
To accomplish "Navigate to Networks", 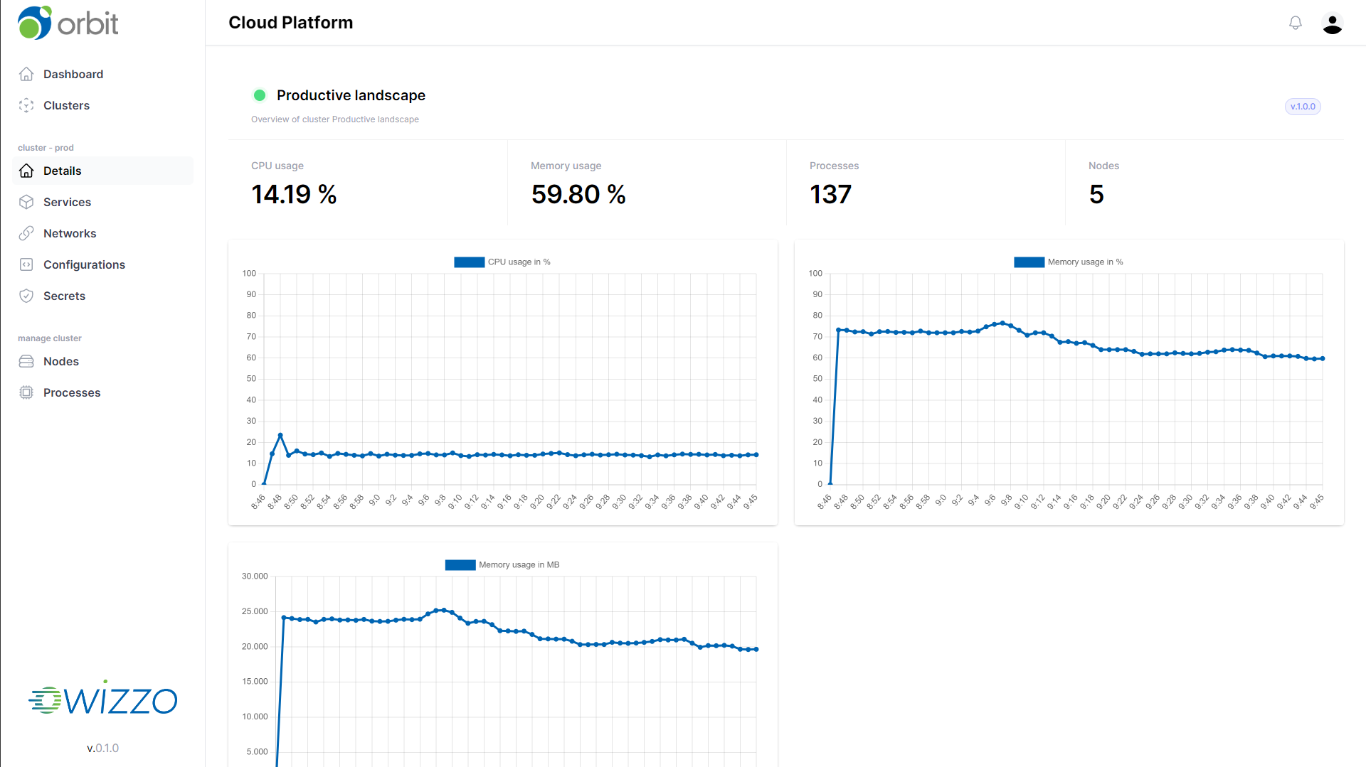I will 102,233.
